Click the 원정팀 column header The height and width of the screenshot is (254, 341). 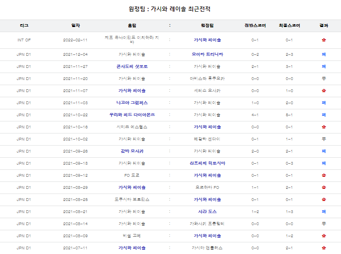207,26
